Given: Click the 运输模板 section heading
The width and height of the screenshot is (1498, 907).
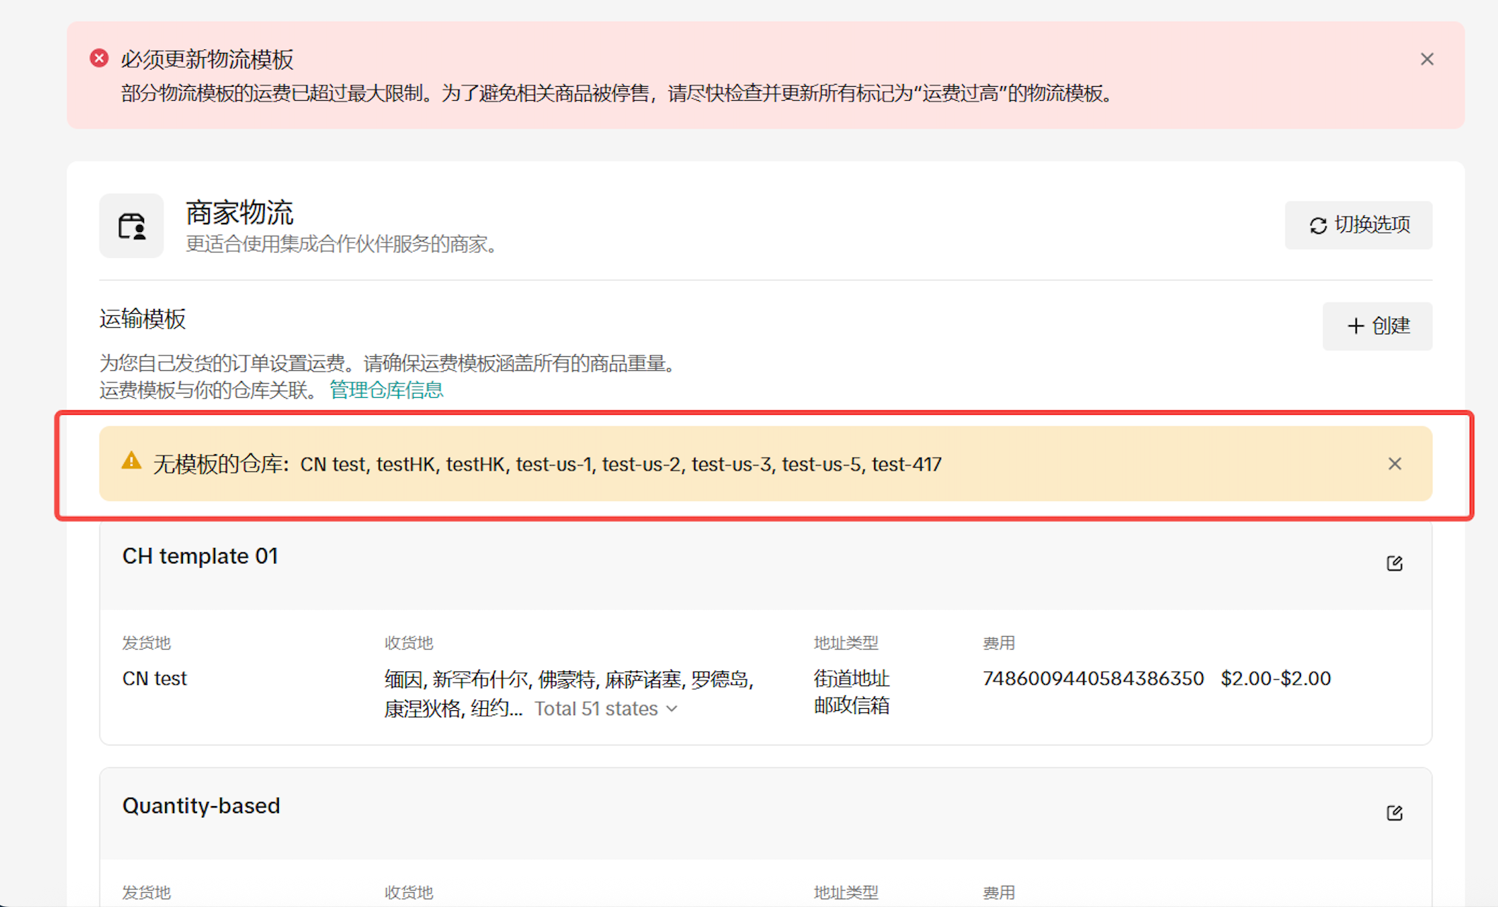Looking at the screenshot, I should pyautogui.click(x=143, y=319).
